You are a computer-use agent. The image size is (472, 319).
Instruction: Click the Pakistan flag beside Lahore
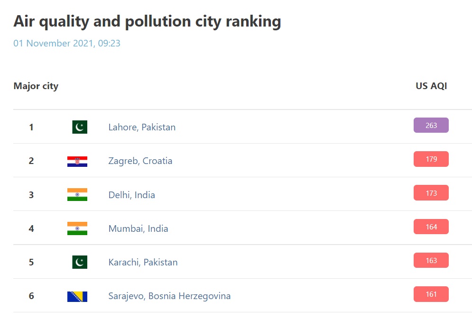[x=80, y=127]
